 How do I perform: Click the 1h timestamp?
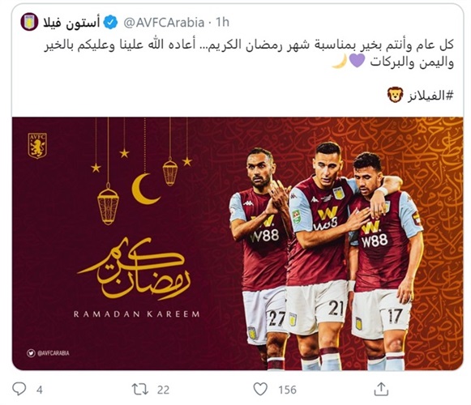222,23
